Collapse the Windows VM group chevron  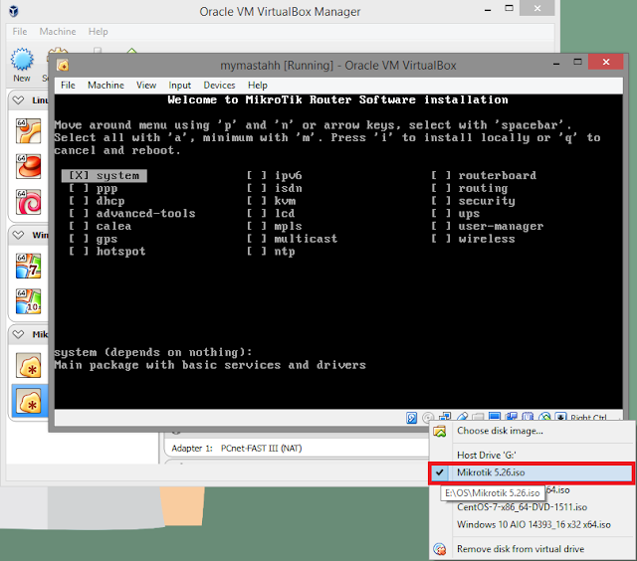click(x=18, y=235)
